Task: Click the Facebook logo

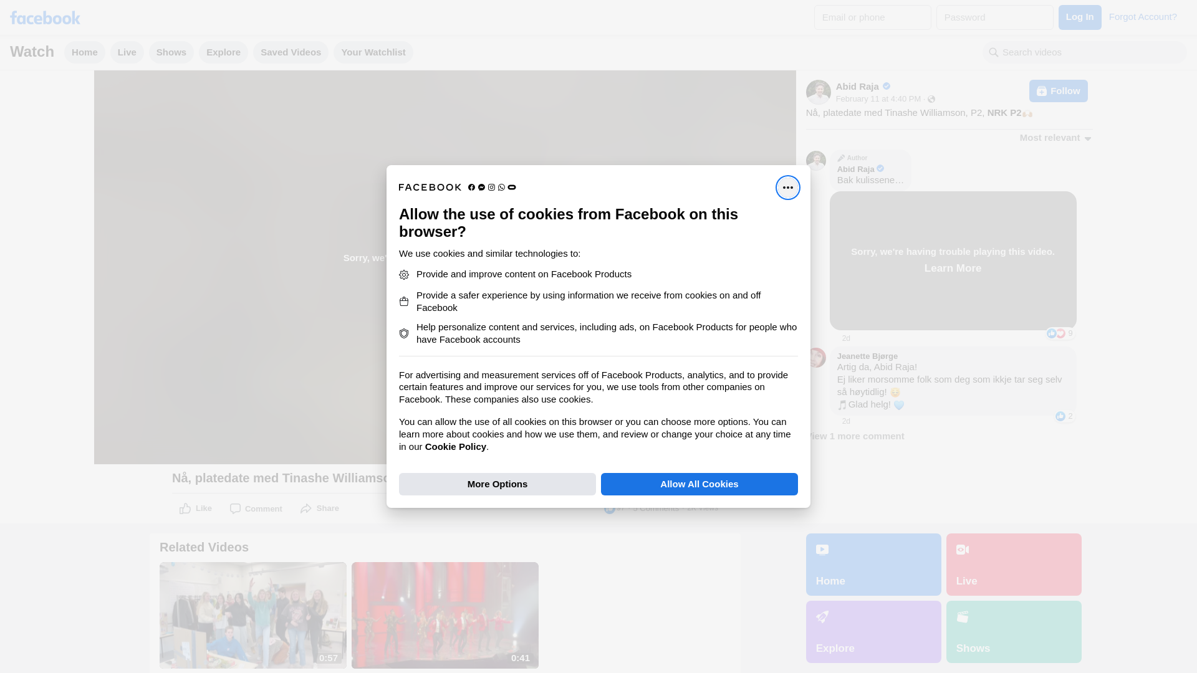Action: (45, 17)
